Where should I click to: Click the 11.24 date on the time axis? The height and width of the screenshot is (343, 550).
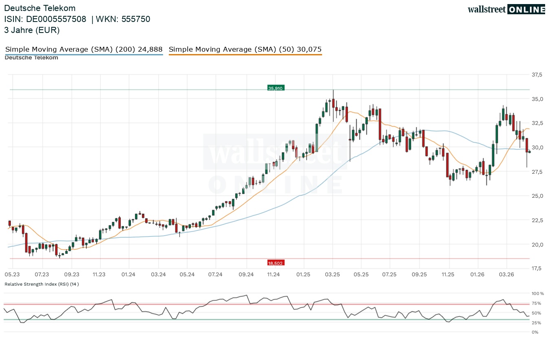tap(274, 275)
